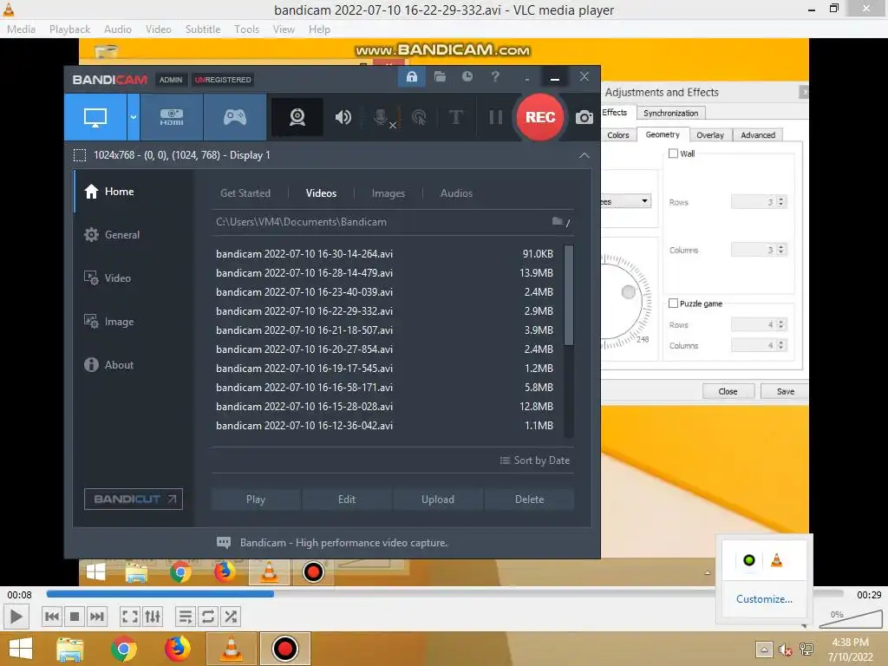Image resolution: width=888 pixels, height=666 pixels.
Task: Switch to Get Started tab
Action: point(245,193)
